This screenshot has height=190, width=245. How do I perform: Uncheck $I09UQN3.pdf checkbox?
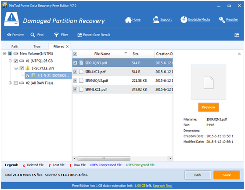[75, 63]
